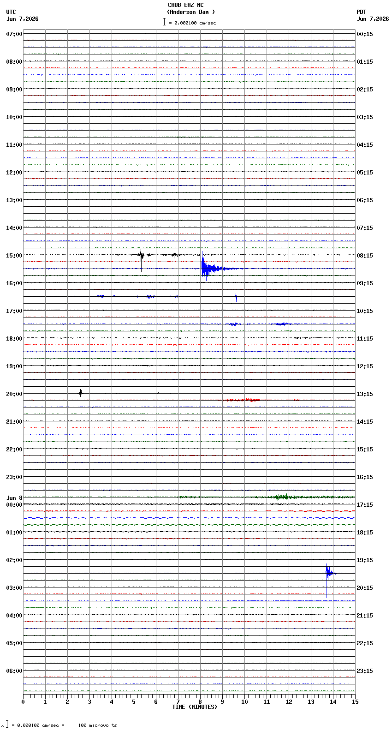
Task: Click the '20:00' UTC time label
Action: point(14,394)
